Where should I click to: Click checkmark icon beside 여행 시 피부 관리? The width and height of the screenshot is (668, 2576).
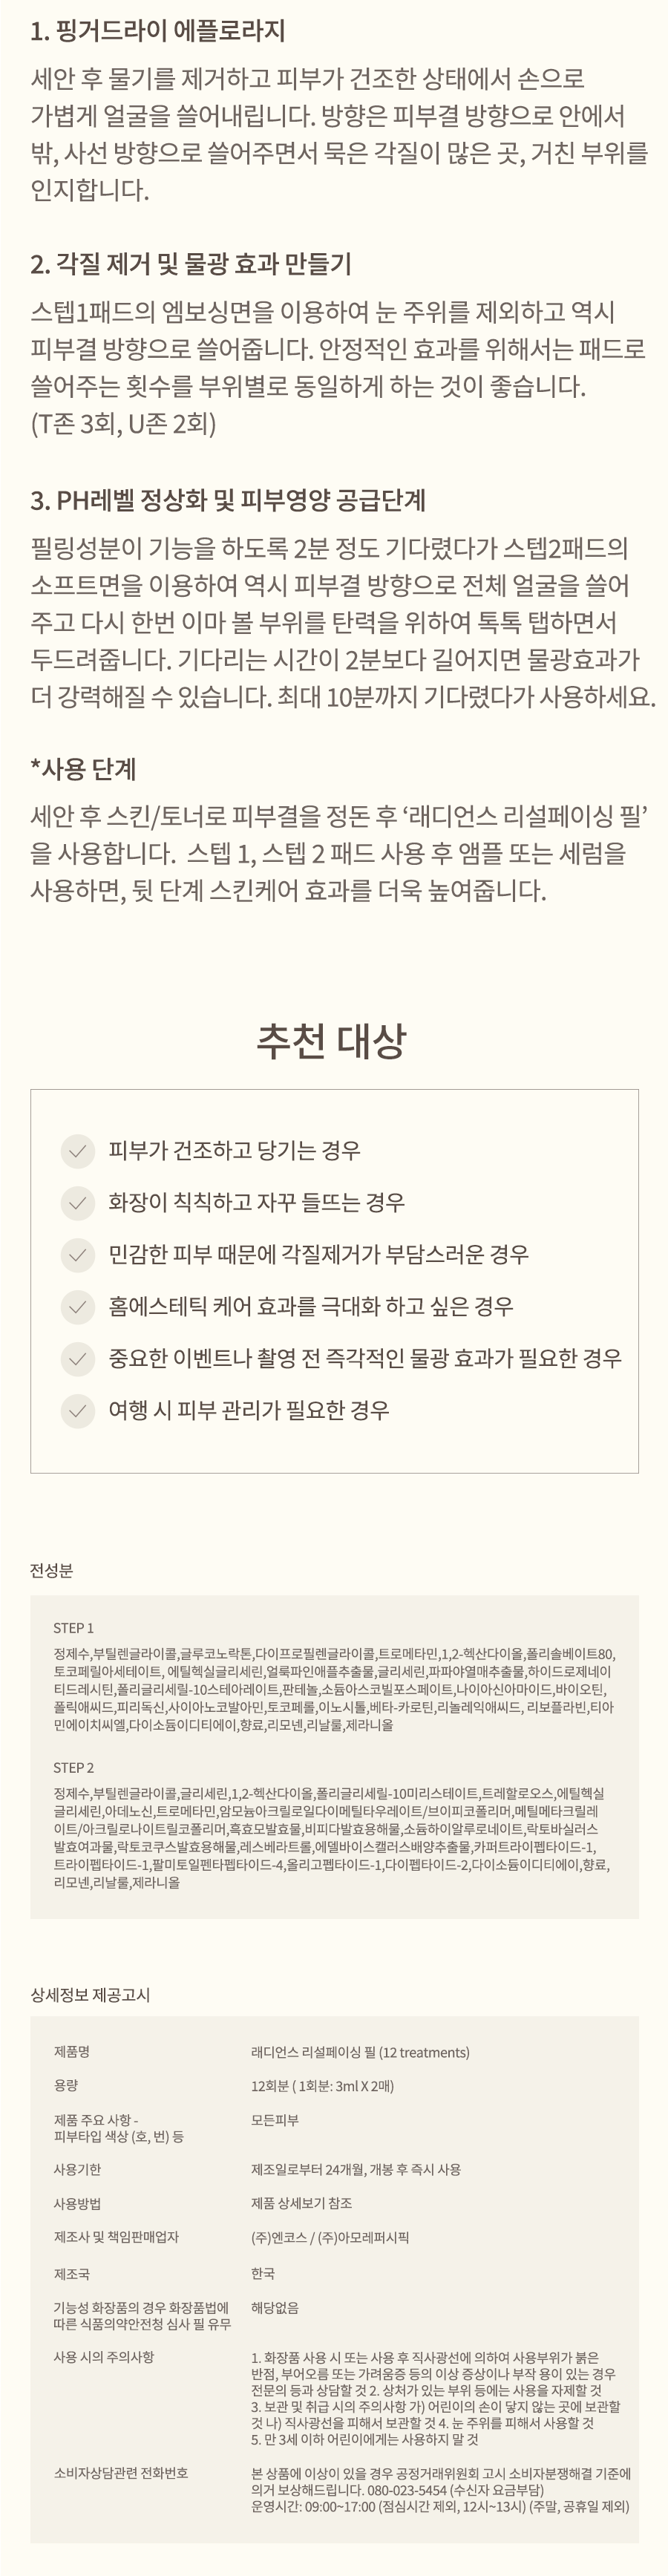point(77,1411)
